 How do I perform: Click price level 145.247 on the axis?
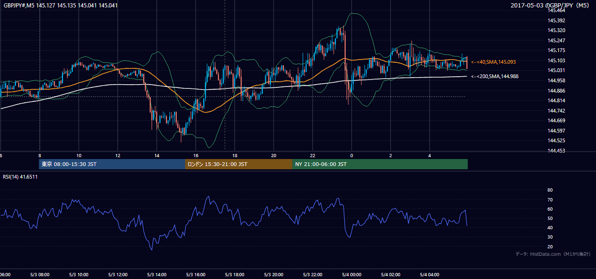(x=556, y=40)
